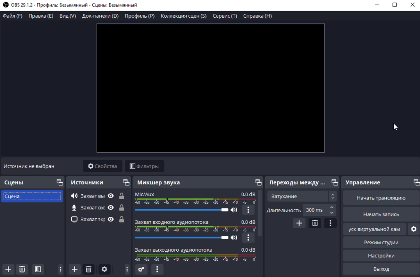The width and height of the screenshot is (420, 277).
Task: Open source properties gear in Источники panel
Action: 104,269
